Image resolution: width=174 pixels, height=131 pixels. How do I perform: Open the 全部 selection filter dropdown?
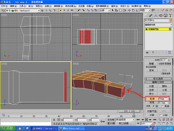[109, 10]
